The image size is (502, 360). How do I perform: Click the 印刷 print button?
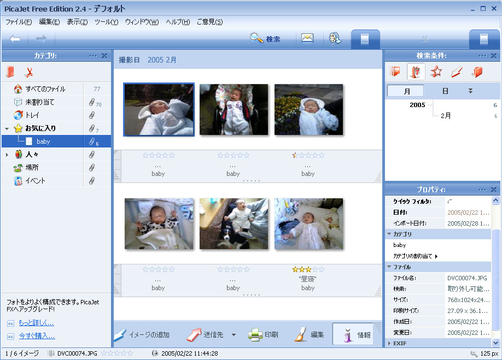coord(263,335)
